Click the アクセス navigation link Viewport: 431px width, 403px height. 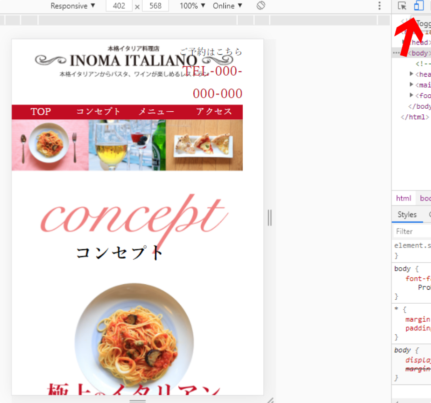pos(214,111)
